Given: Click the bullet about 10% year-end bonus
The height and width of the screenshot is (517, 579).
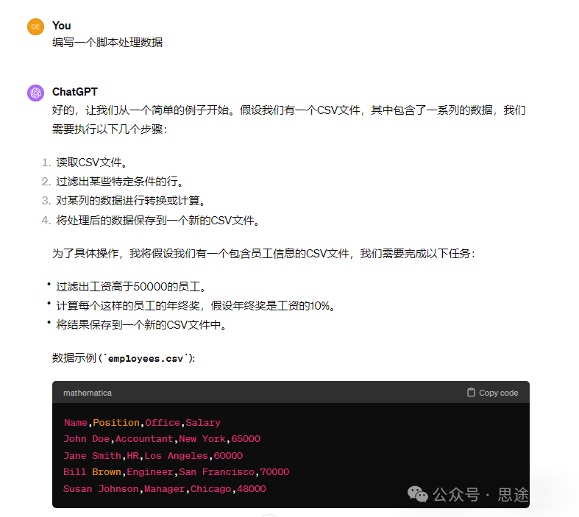Looking at the screenshot, I should point(196,306).
